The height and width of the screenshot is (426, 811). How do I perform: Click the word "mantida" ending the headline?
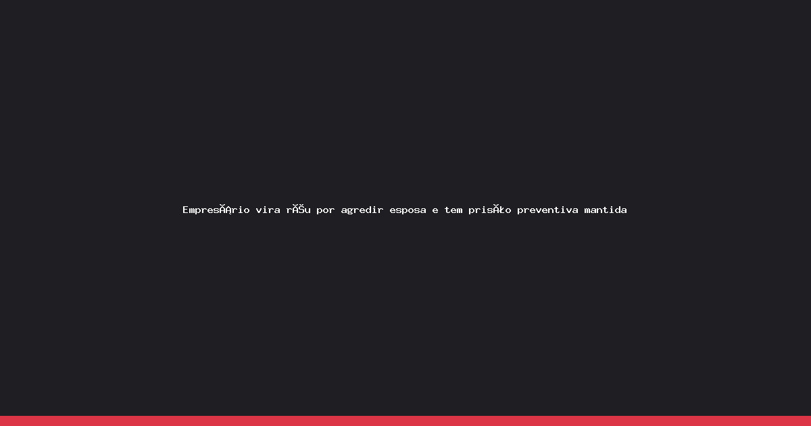(x=606, y=210)
